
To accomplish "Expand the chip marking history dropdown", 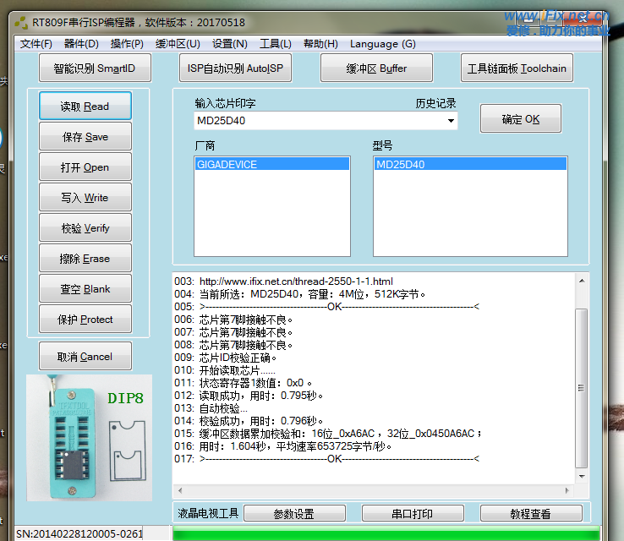I will pyautogui.click(x=451, y=121).
